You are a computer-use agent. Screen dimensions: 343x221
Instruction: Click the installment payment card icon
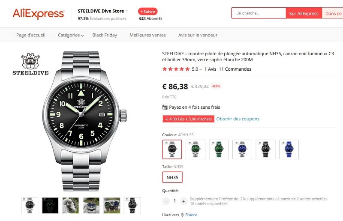pos(165,107)
